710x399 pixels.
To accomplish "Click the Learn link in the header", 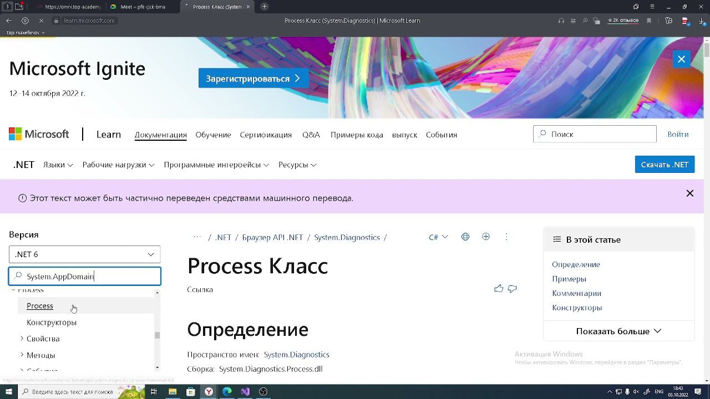I will click(x=109, y=134).
